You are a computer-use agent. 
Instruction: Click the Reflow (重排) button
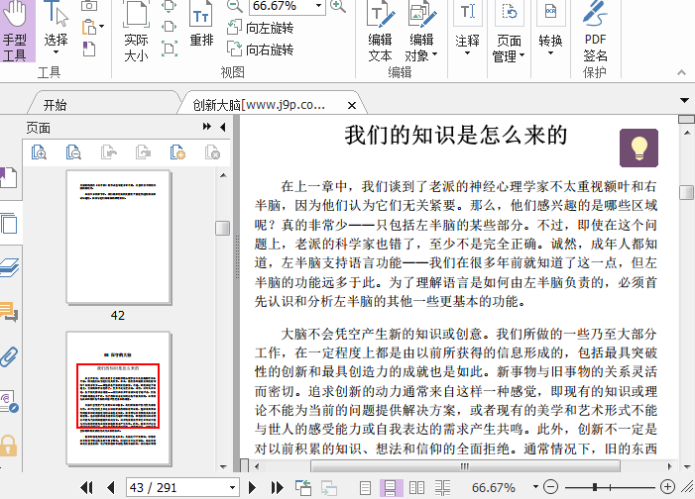pyautogui.click(x=201, y=25)
